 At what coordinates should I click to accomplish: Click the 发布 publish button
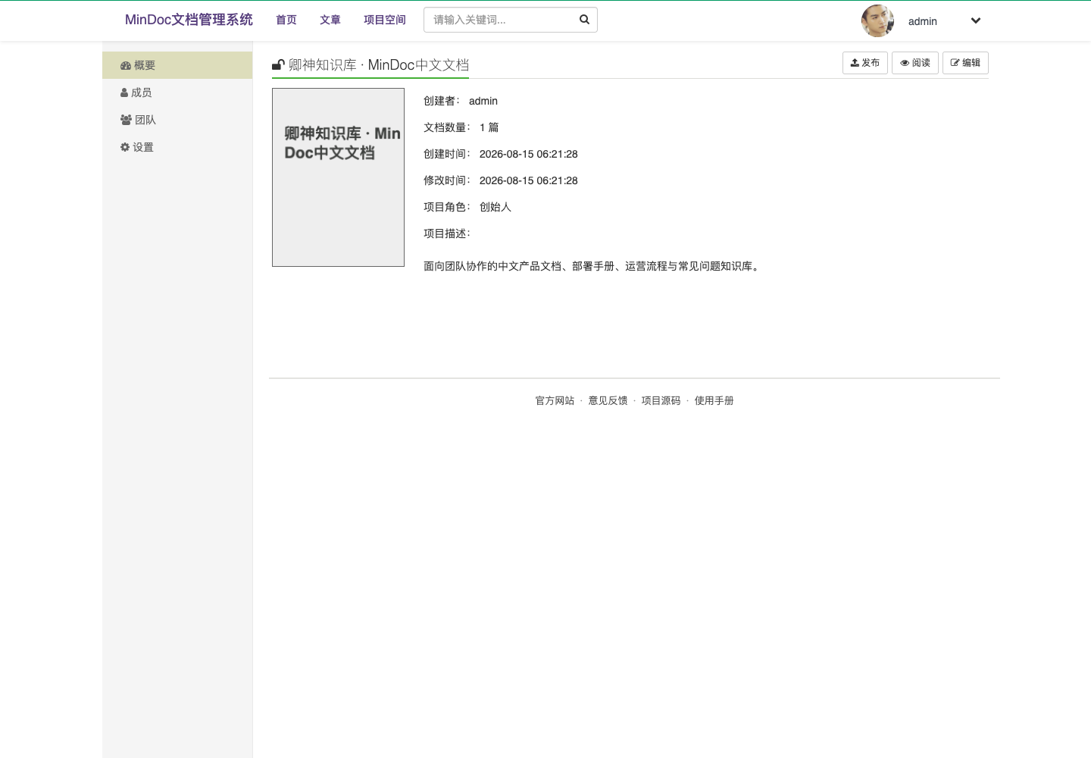click(865, 63)
